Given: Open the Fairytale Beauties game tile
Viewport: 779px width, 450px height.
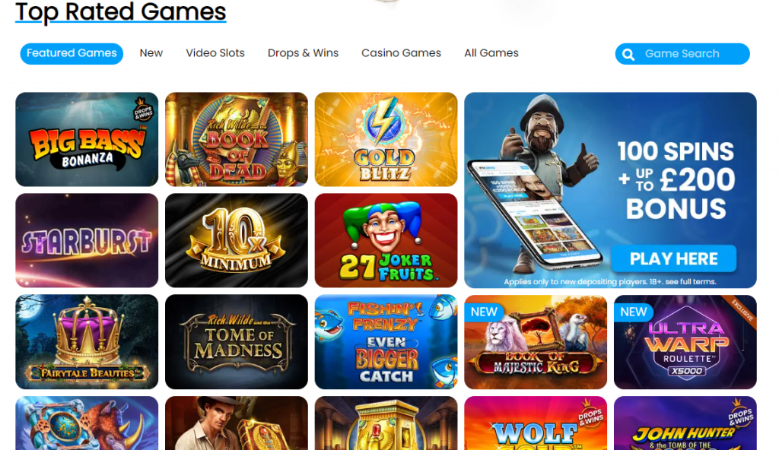Looking at the screenshot, I should (x=87, y=342).
